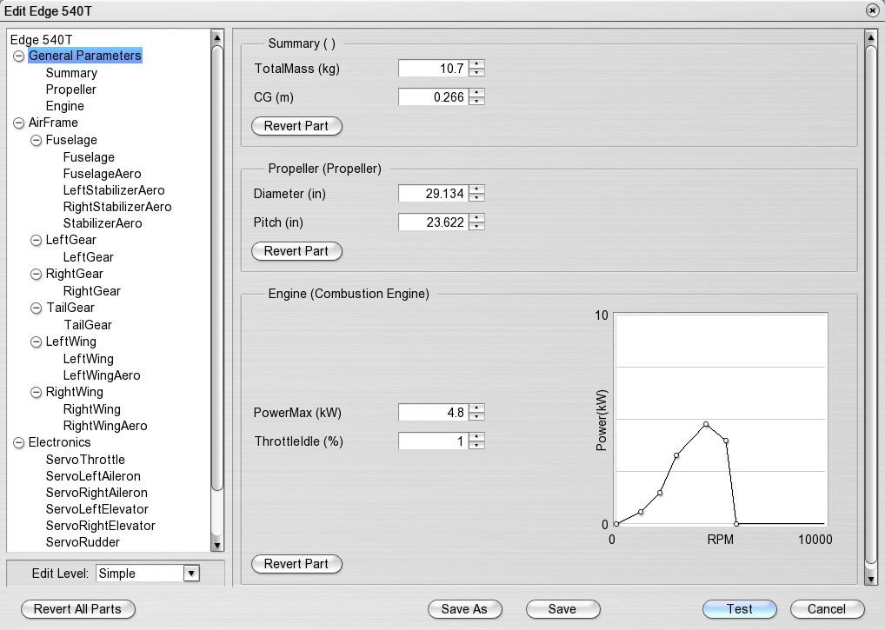The image size is (885, 630).
Task: Select LeftWingAero in the tree
Action: [x=101, y=375]
